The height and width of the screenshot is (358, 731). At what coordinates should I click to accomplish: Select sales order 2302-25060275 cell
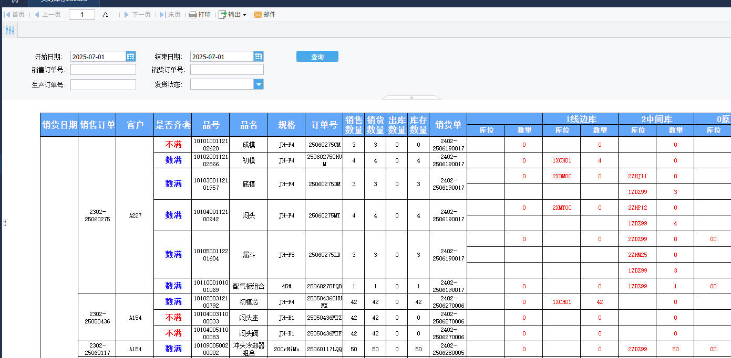click(97, 215)
